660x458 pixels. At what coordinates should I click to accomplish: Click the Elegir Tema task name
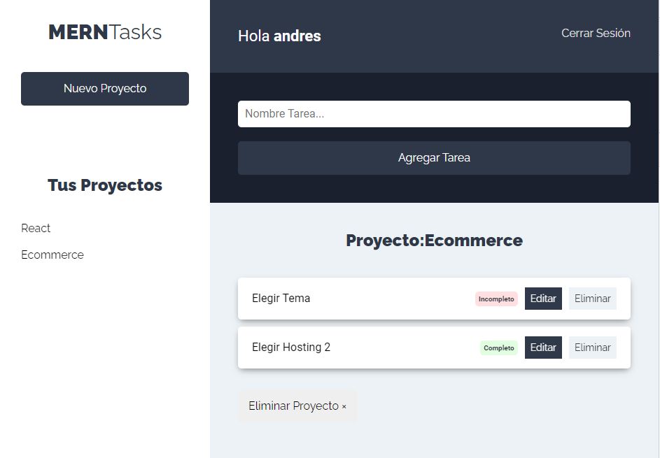pos(281,298)
